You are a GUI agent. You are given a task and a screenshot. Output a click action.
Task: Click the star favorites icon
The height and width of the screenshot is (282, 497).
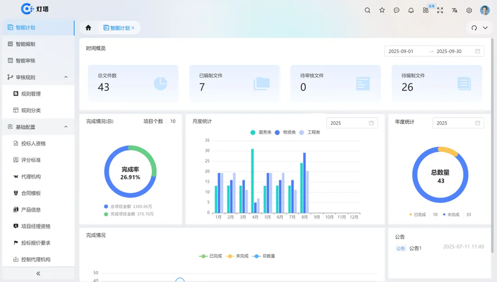coord(382,10)
